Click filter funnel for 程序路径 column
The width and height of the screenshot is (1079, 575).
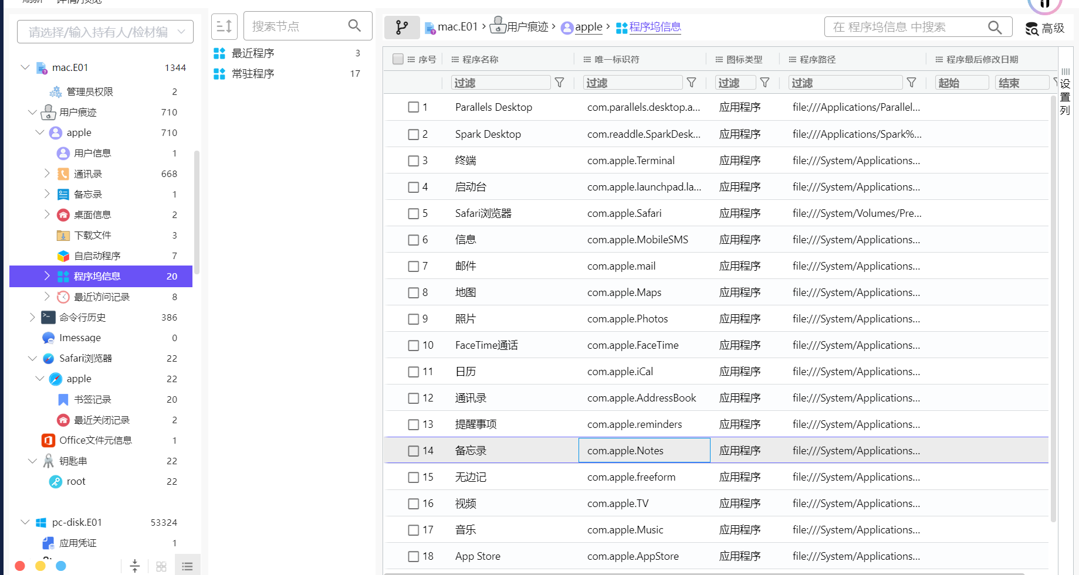pos(912,83)
